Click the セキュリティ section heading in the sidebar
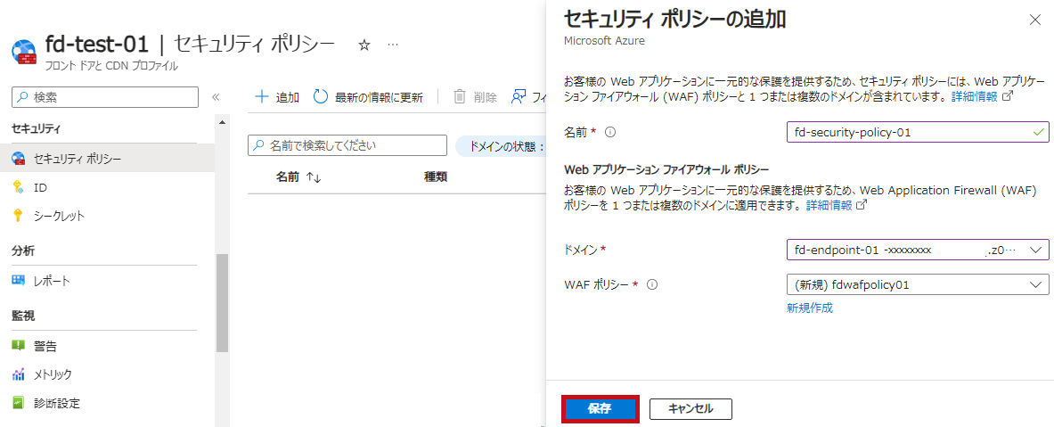 click(37, 127)
